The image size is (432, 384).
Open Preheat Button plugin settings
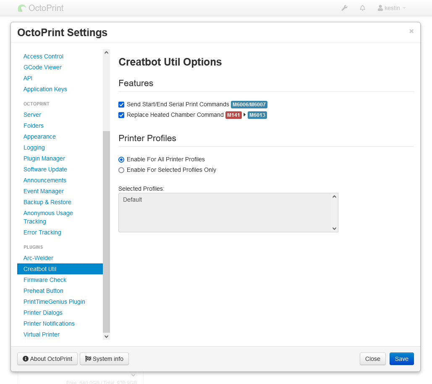43,291
